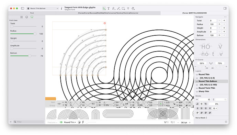
Task: Select the Text tool in toolbar
Action: pyautogui.click(x=109, y=9)
